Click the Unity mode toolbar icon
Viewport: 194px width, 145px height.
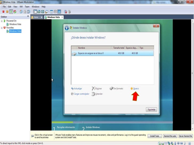[47, 12]
